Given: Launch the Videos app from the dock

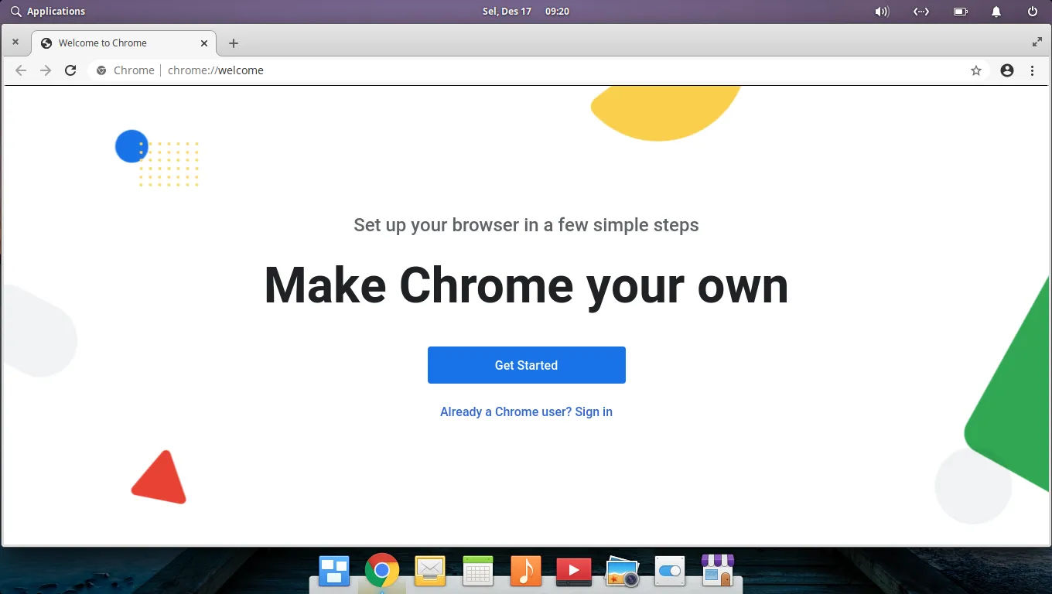Looking at the screenshot, I should pyautogui.click(x=574, y=572).
